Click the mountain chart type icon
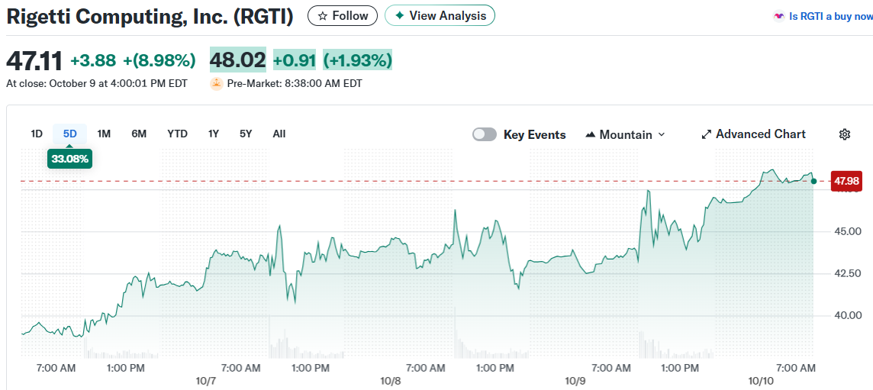Viewport: 873px width, 390px height. coord(590,134)
